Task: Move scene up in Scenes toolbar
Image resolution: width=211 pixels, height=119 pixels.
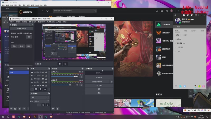Action: pyautogui.click(x=24, y=109)
